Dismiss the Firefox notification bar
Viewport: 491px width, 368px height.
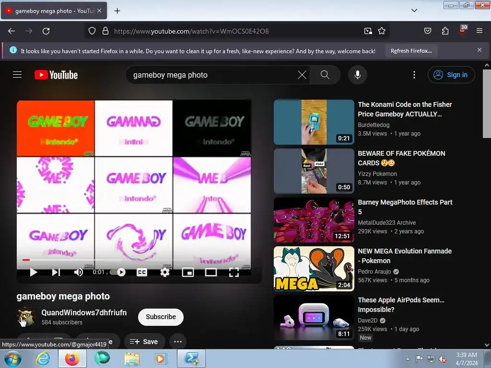click(x=479, y=50)
